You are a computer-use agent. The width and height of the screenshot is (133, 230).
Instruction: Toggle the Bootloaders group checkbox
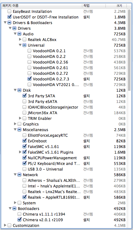[14, 208]
